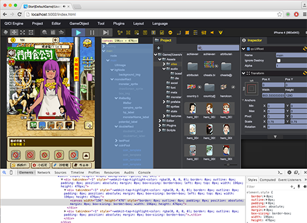Pause the running game preview

point(92,33)
